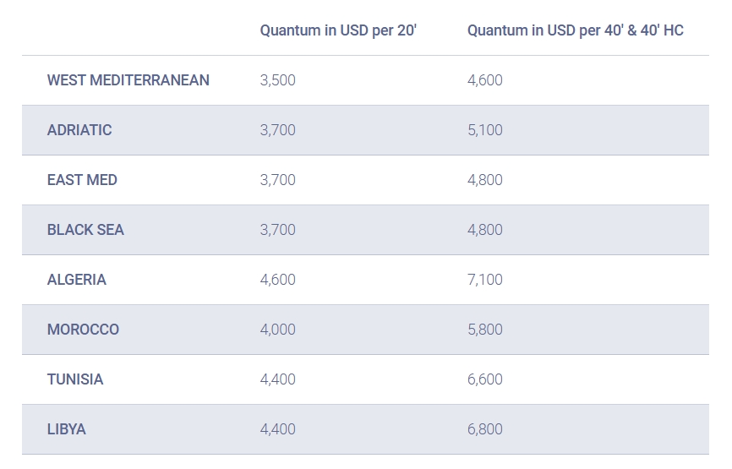
Task: Select the 4,000 value in Morocco row
Action: [278, 330]
